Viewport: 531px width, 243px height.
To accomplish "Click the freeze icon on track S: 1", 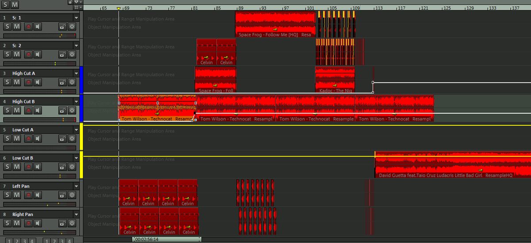I will 72,27.
